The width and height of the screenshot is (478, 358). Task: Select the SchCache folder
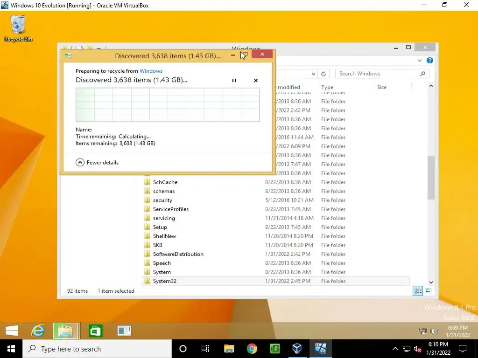pos(165,182)
